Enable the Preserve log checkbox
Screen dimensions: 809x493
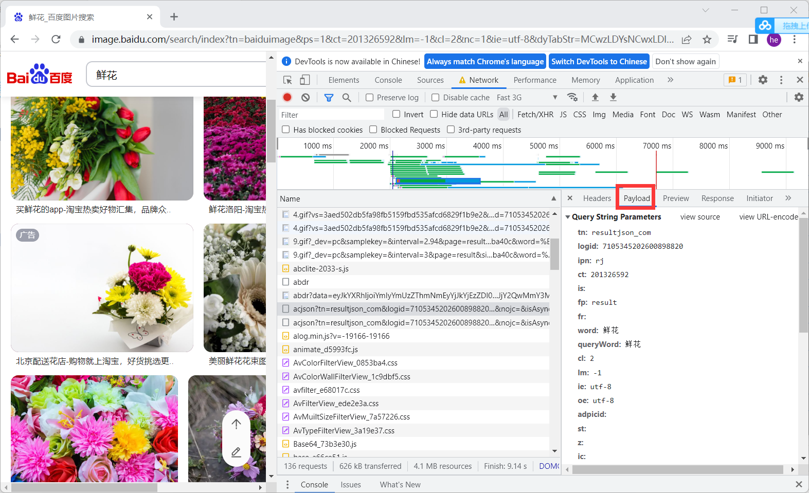[x=369, y=97]
